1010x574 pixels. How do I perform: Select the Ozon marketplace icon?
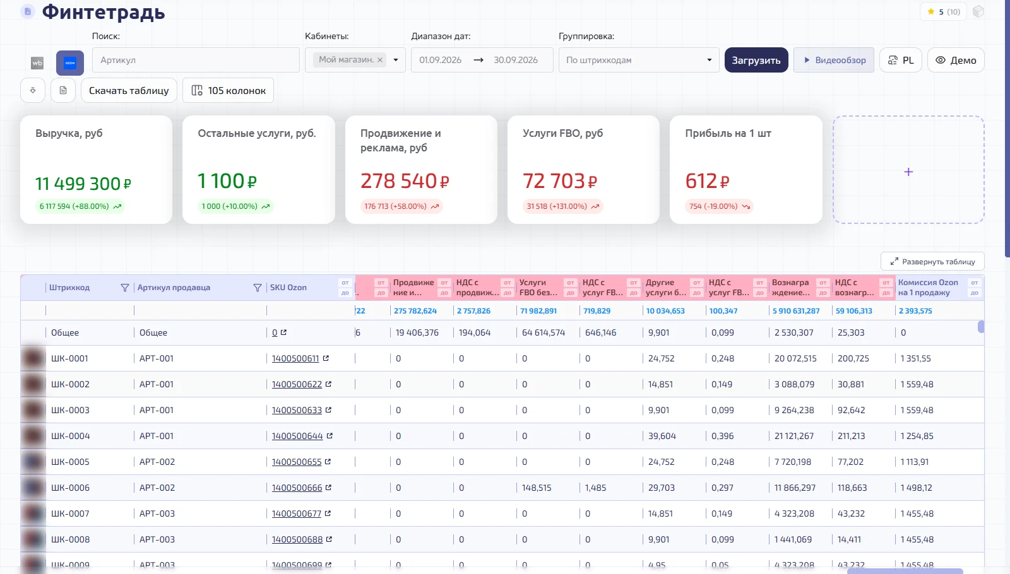coord(70,63)
